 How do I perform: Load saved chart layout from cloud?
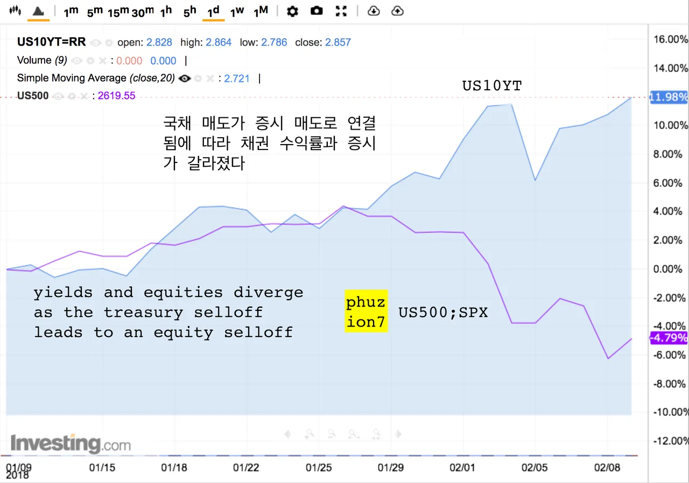coord(374,11)
